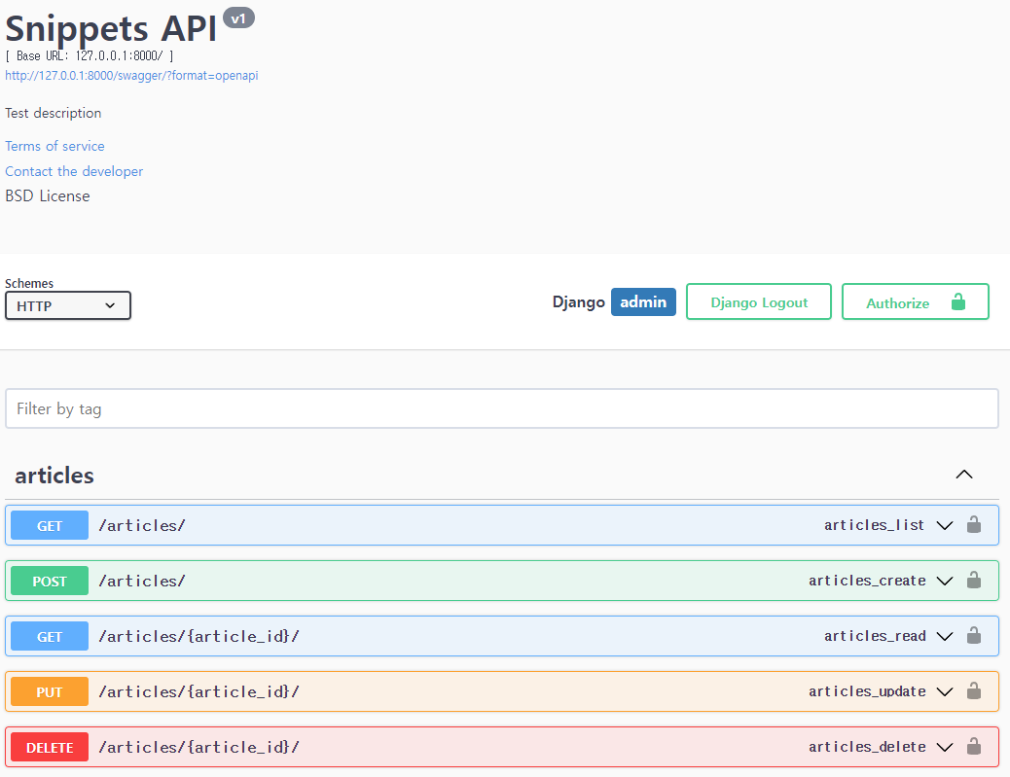Click the green unlocked padlock in Authorize
The width and height of the screenshot is (1010, 777).
point(958,301)
